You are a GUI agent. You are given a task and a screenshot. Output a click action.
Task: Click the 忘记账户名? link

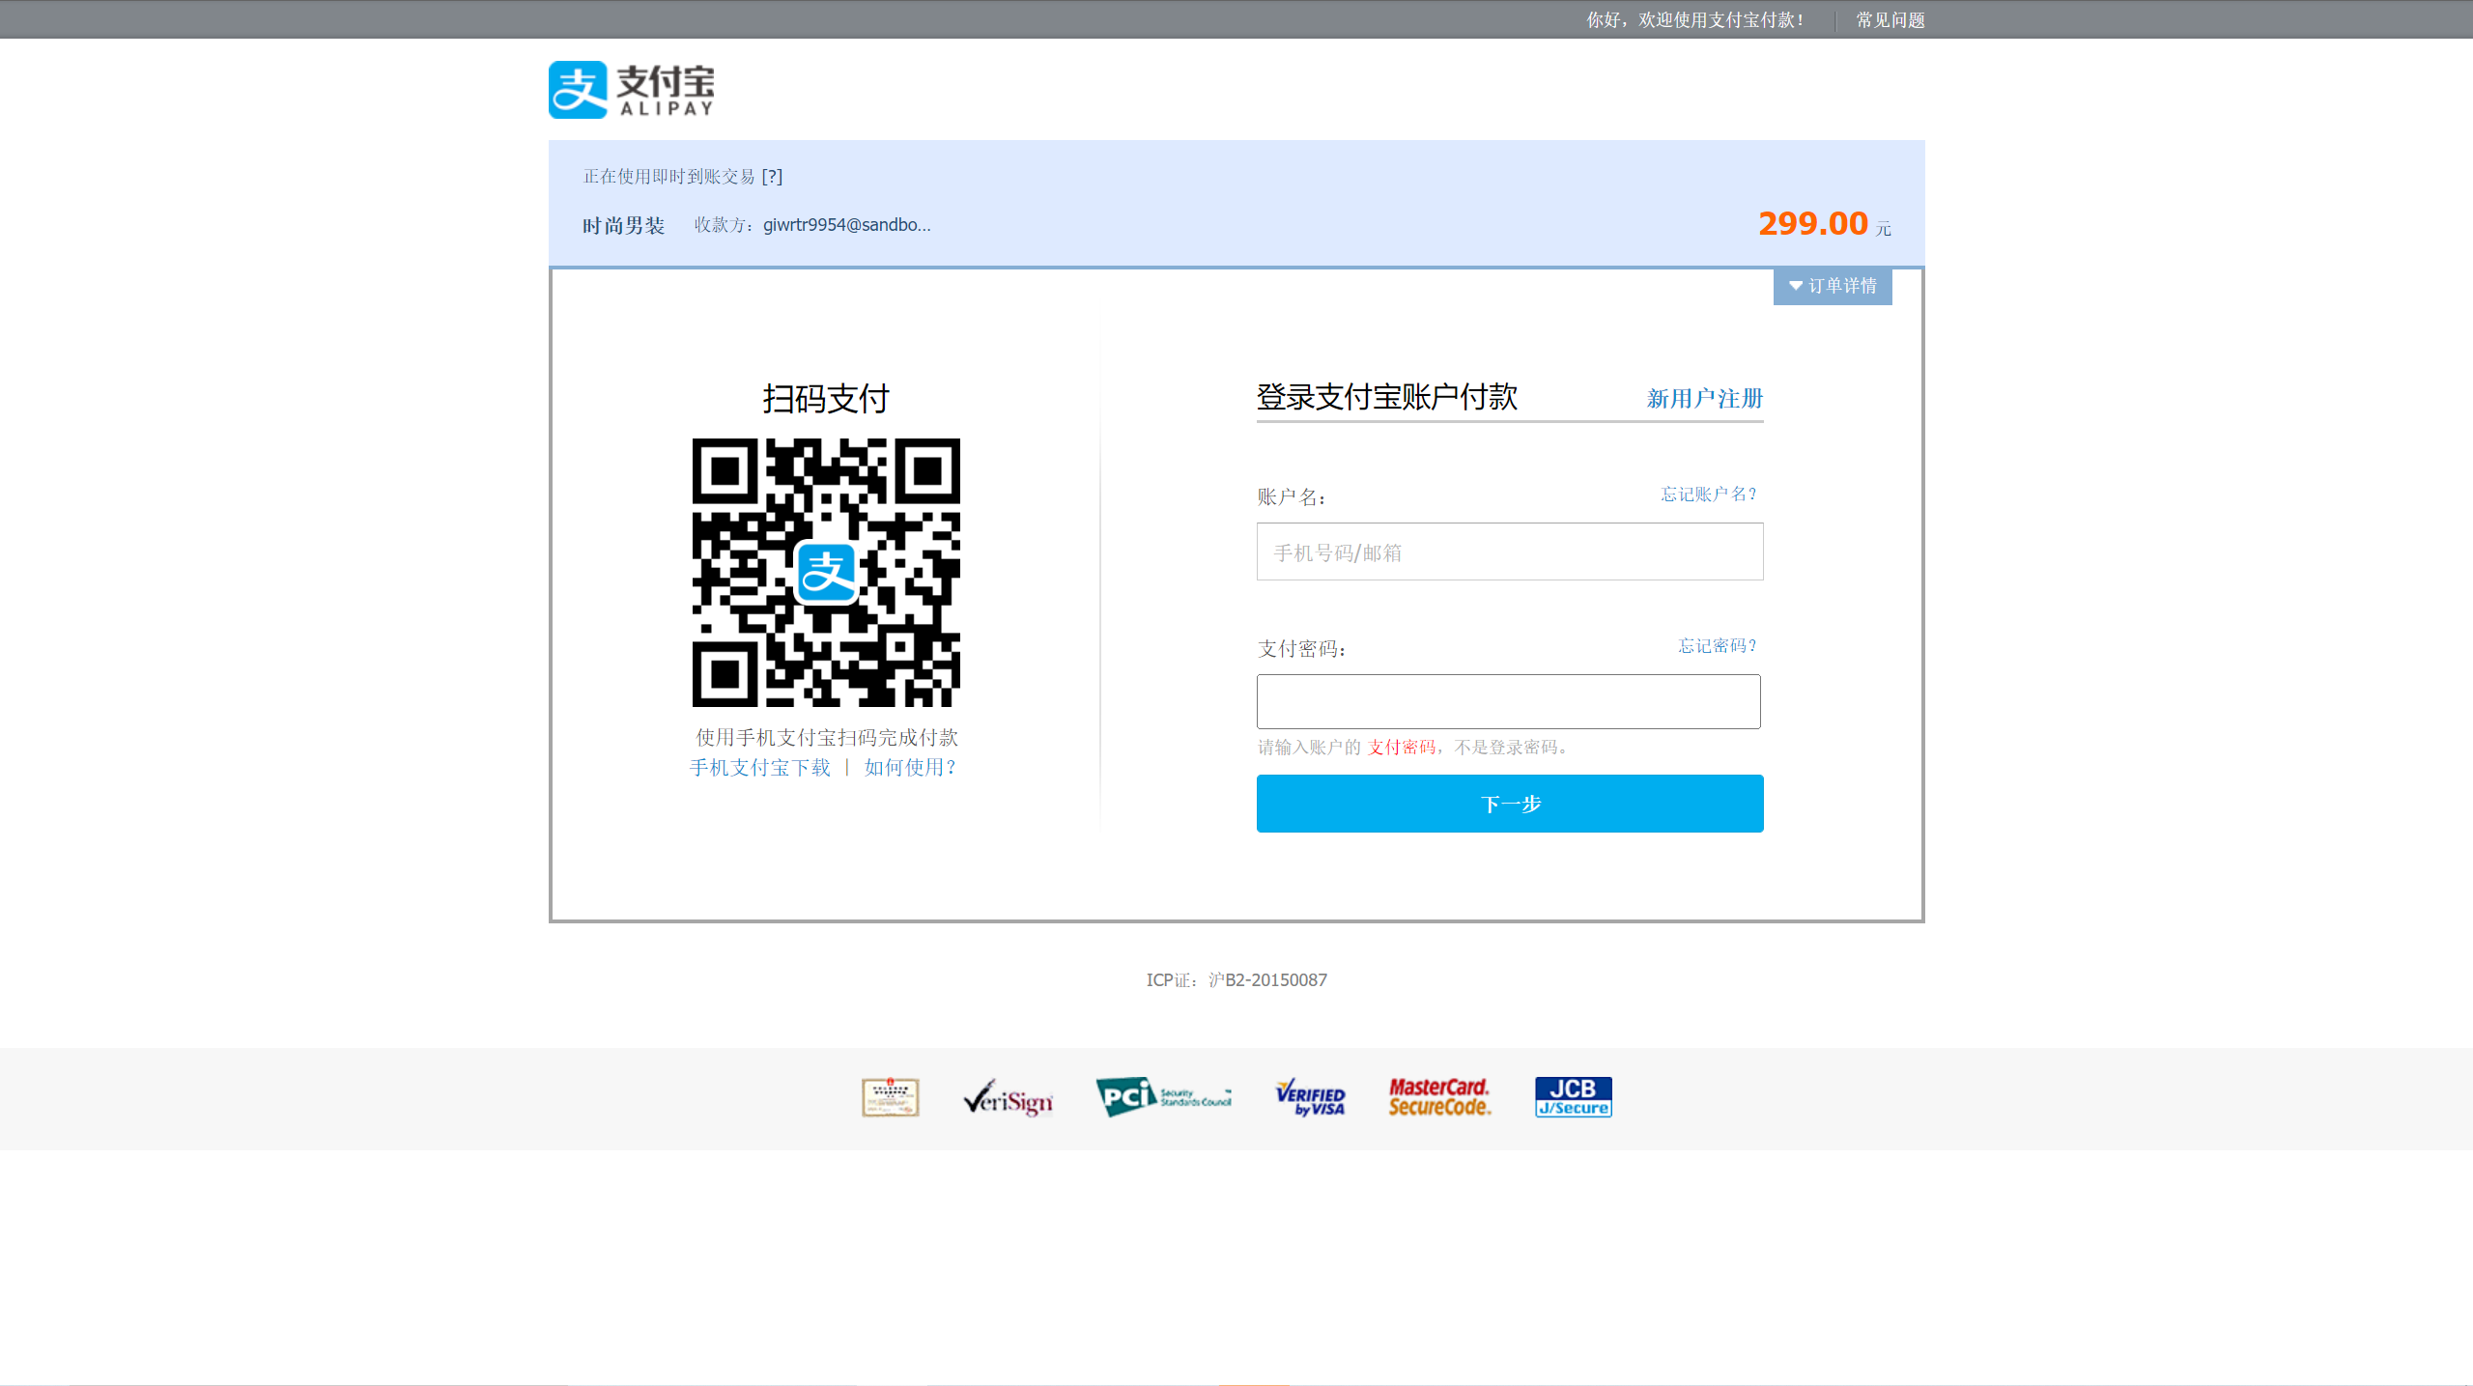[x=1708, y=495]
